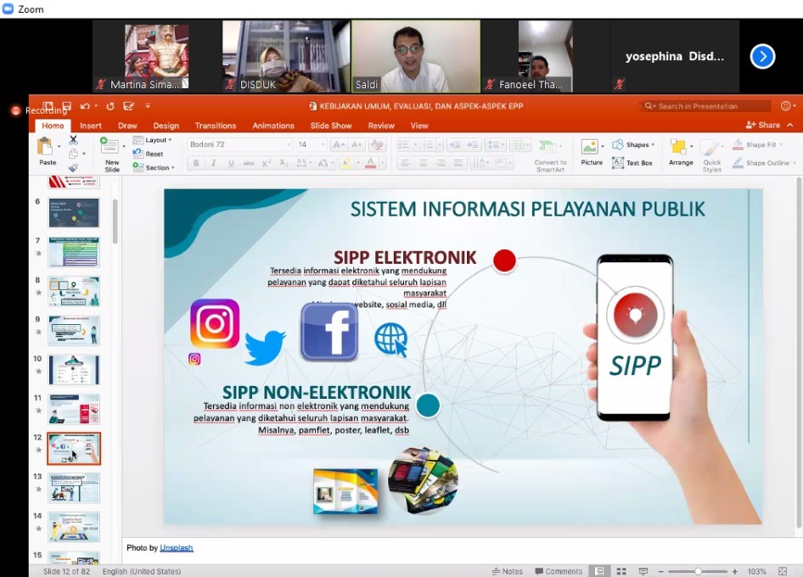This screenshot has height=577, width=803.
Task: Click the Quick Styles icon
Action: click(712, 155)
